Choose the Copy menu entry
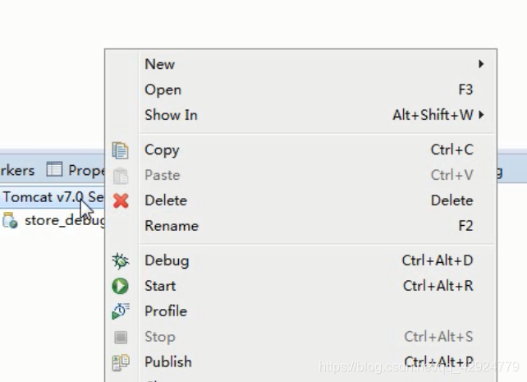The image size is (527, 382). [300, 150]
